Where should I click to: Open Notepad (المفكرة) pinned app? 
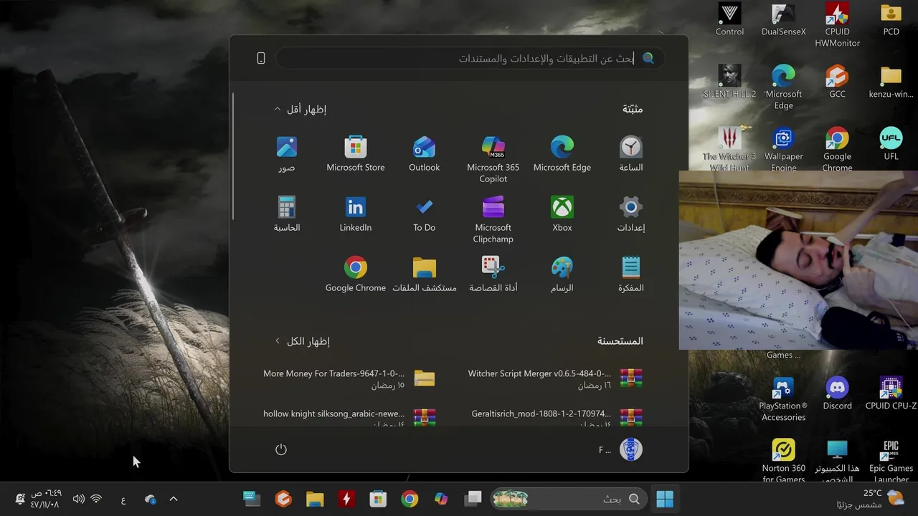pos(631,274)
